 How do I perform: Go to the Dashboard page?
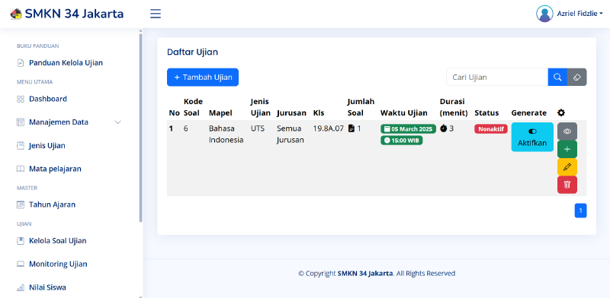(48, 99)
